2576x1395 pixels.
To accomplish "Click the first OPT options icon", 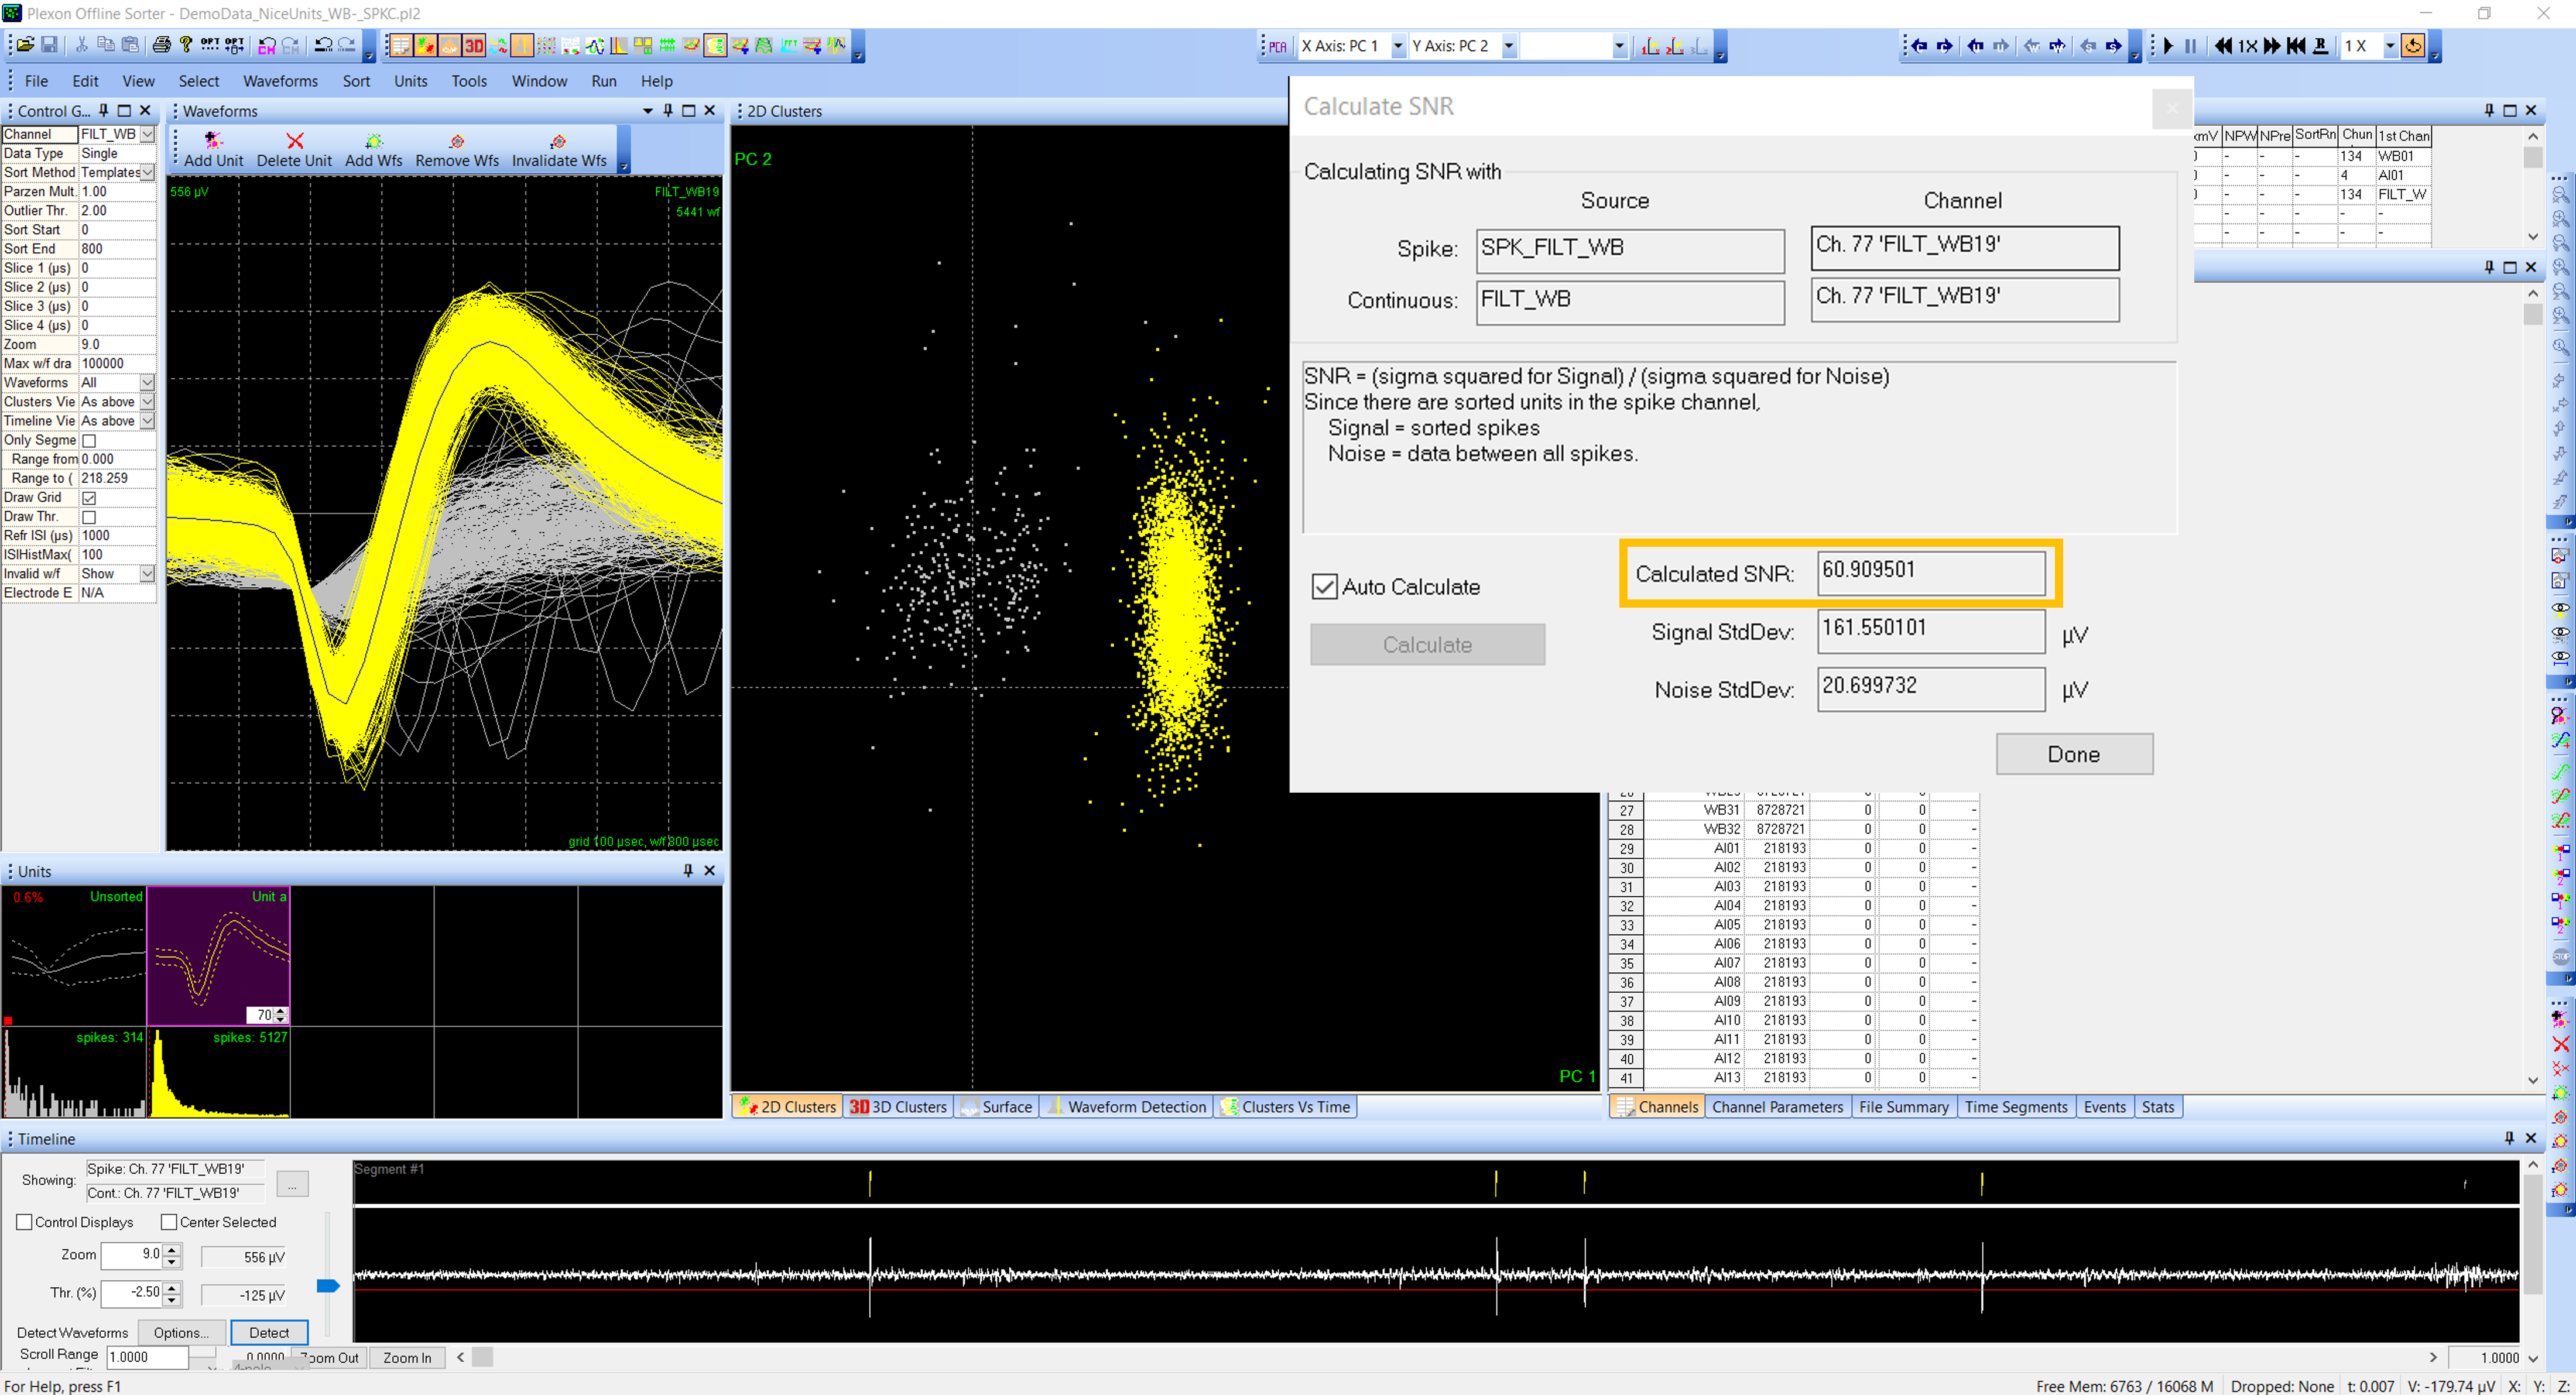I will (210, 45).
